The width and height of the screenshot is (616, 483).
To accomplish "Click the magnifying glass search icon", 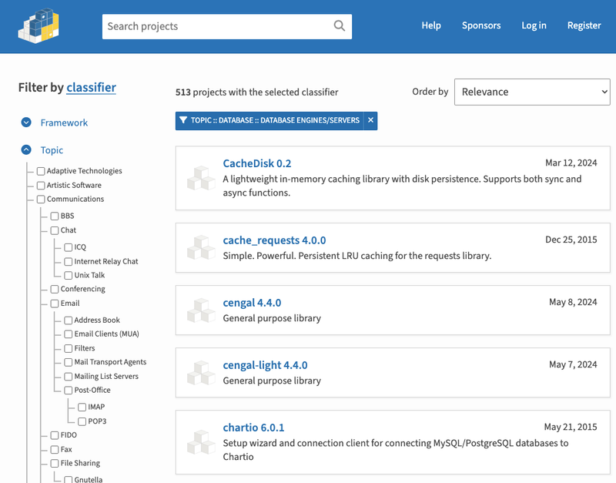I will point(340,26).
